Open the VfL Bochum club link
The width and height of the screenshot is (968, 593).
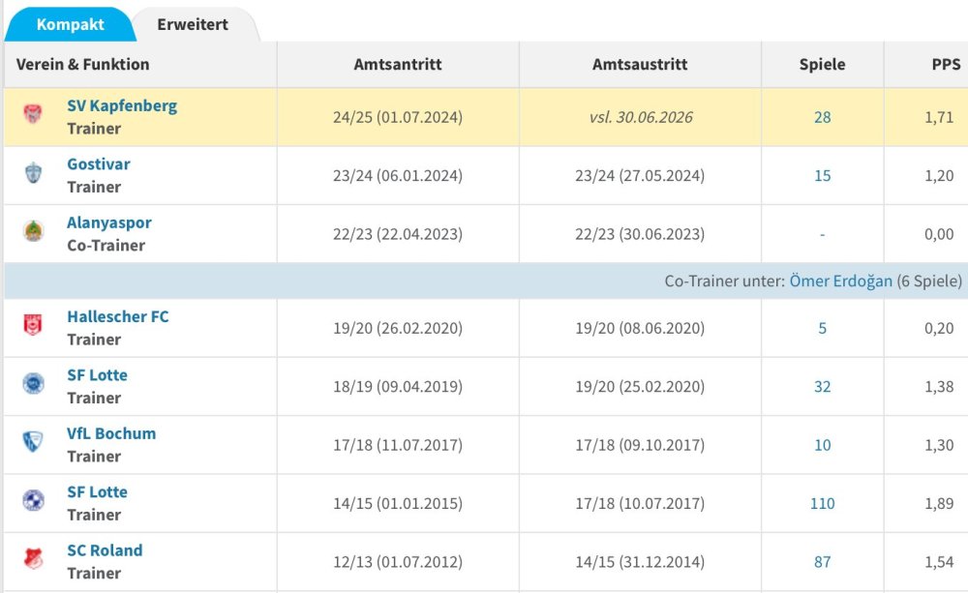pyautogui.click(x=111, y=433)
